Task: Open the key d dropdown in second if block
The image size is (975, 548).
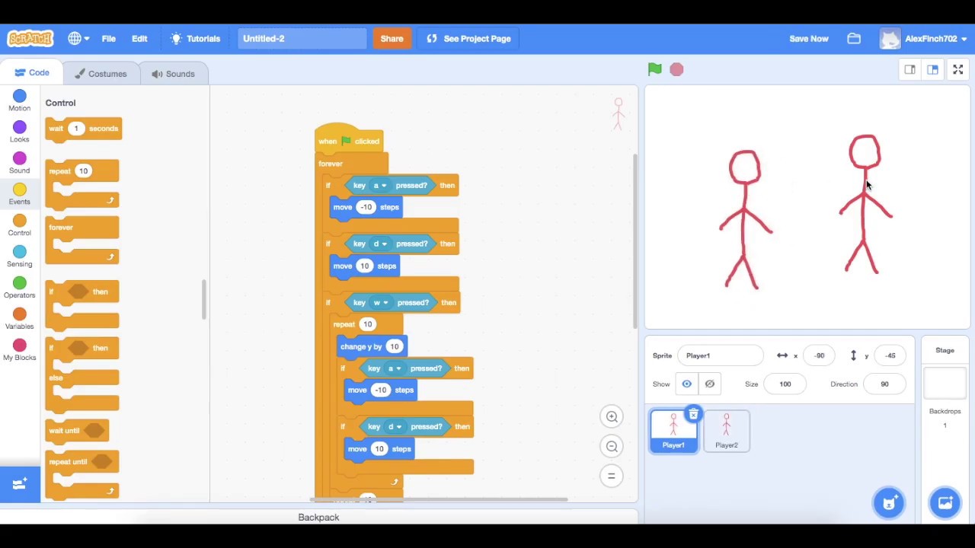Action: tap(379, 244)
